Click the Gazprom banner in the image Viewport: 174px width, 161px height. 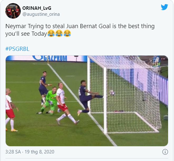50,58
